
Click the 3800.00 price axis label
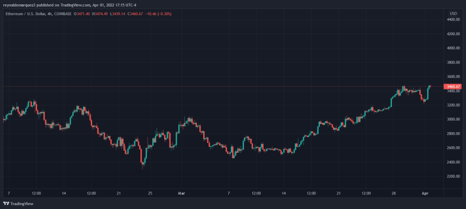tap(453, 62)
